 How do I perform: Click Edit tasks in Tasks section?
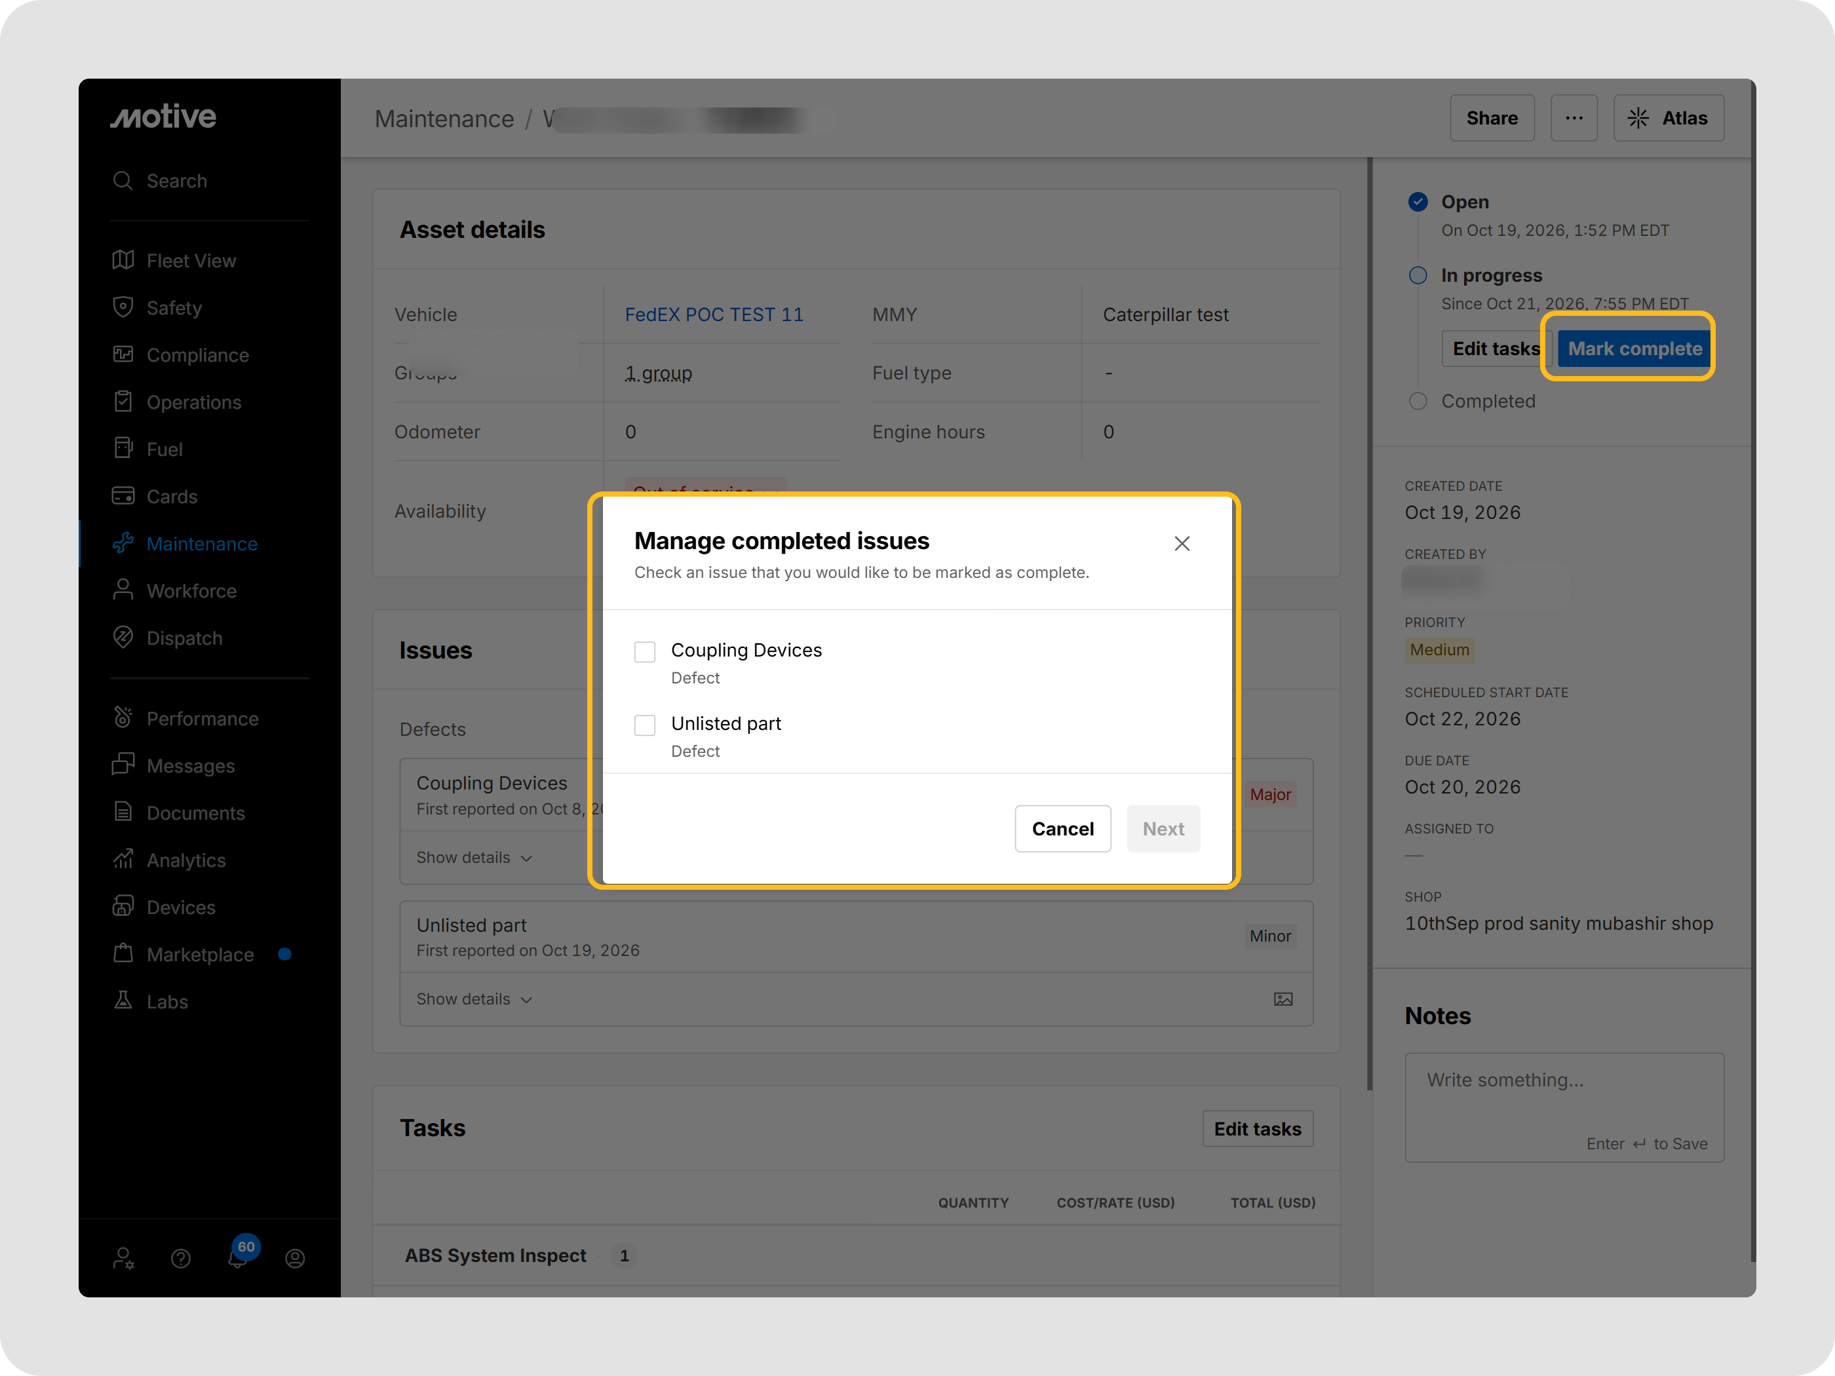tap(1258, 1129)
